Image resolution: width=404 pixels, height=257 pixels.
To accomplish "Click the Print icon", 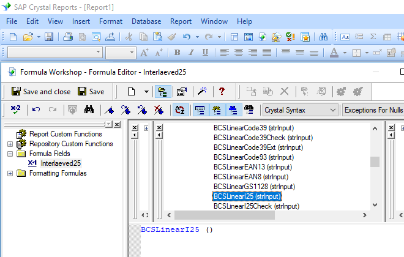I will 68,37.
